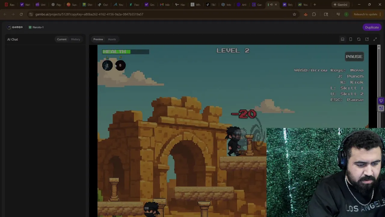Open the browser profile avatar
Screen dimensions: 385x217
[346, 14]
